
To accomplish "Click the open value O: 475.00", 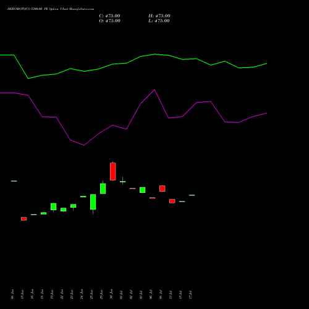I will point(109,21).
